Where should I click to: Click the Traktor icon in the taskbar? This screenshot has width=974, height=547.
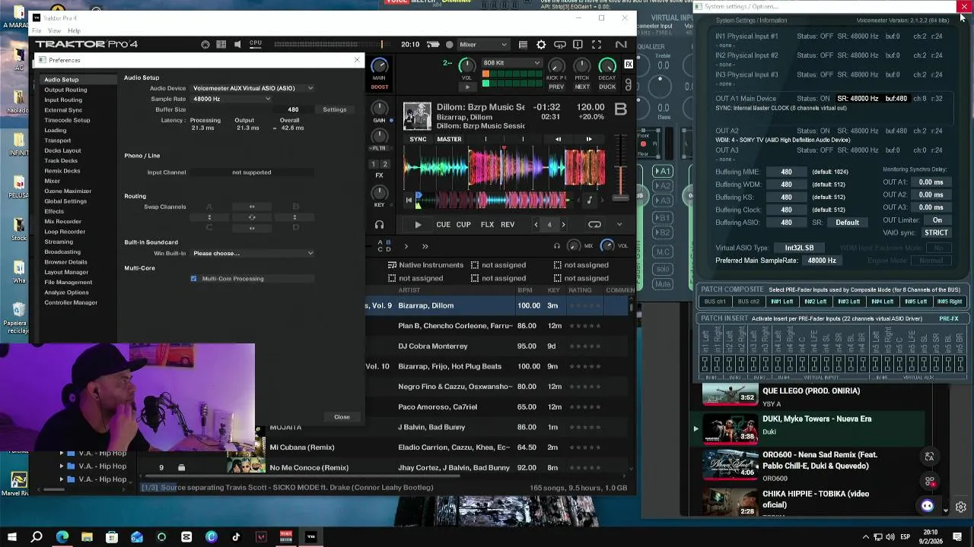pyautogui.click(x=310, y=537)
